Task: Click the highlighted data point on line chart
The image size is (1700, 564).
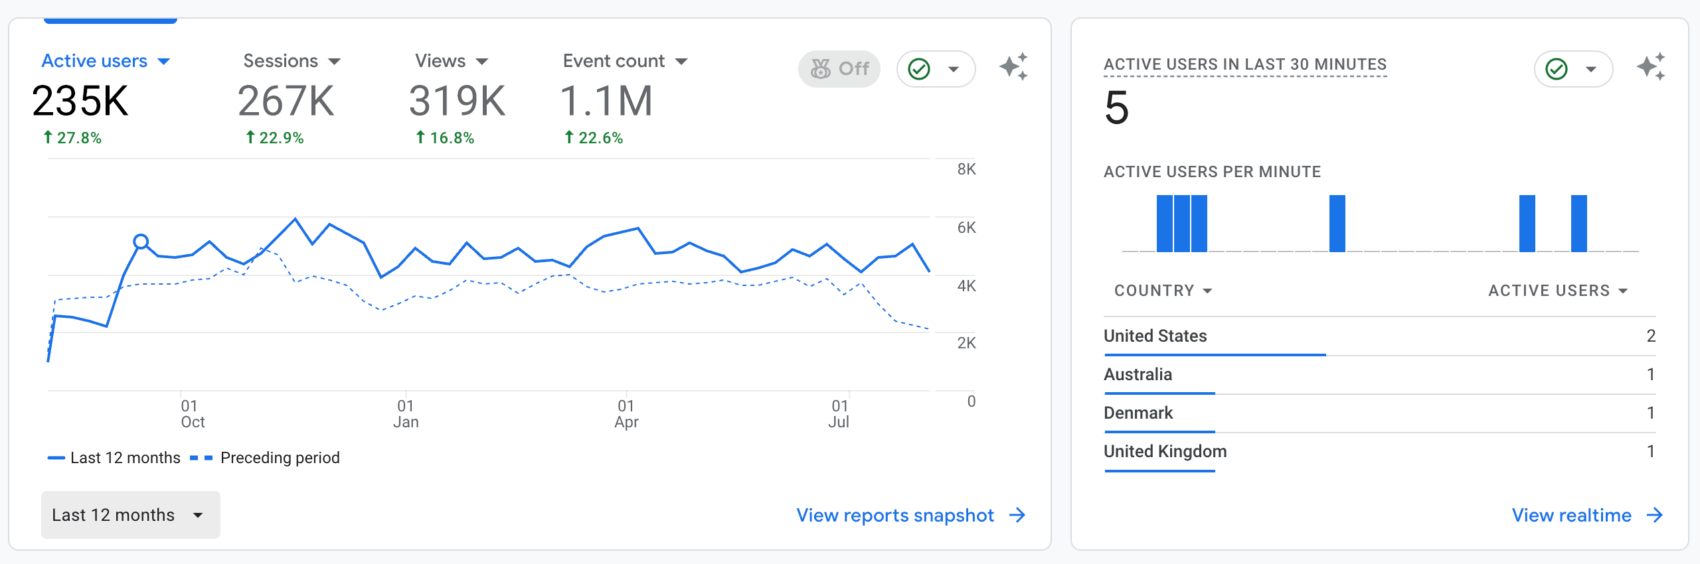Action: (141, 242)
